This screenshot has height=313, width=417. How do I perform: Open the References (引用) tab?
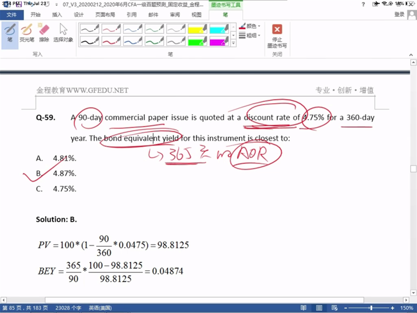(131, 15)
